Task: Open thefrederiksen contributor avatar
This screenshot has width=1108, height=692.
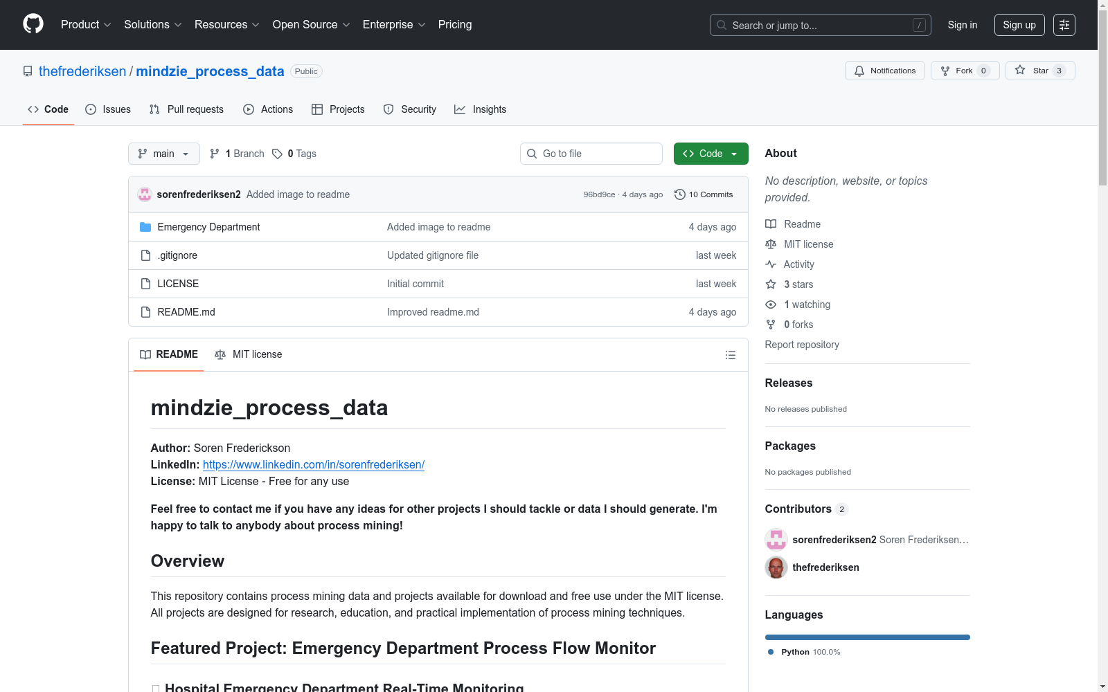Action: tap(776, 567)
